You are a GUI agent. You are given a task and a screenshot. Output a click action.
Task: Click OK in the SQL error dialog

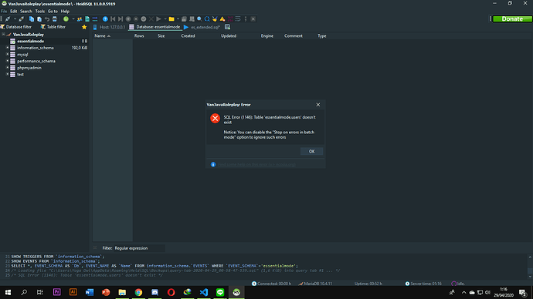click(x=311, y=151)
